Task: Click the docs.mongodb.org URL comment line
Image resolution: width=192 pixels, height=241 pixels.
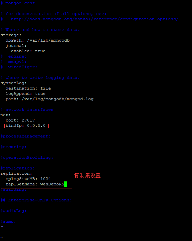Action: tap(89, 19)
